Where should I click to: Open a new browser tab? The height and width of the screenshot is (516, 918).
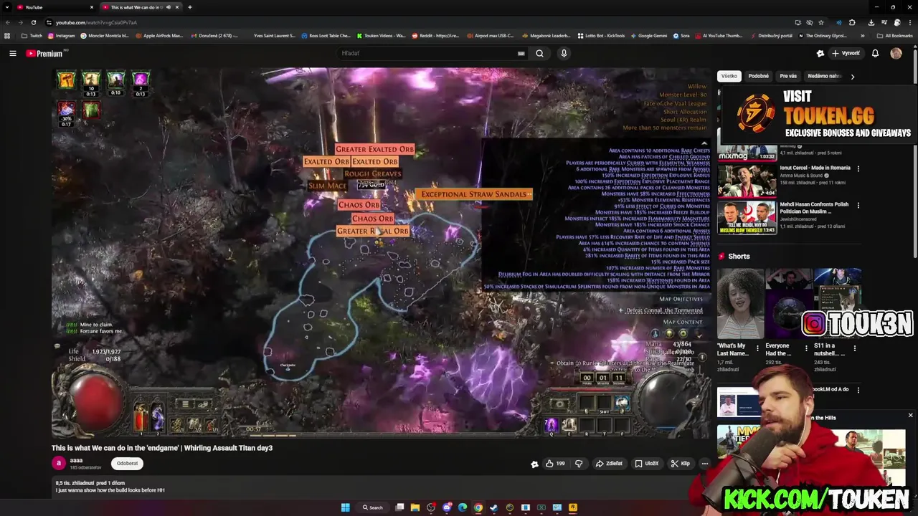190,7
